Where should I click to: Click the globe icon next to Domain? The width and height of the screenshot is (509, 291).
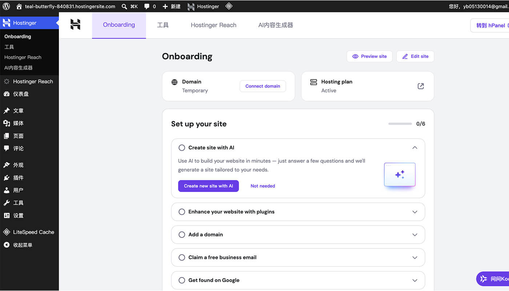[175, 82]
